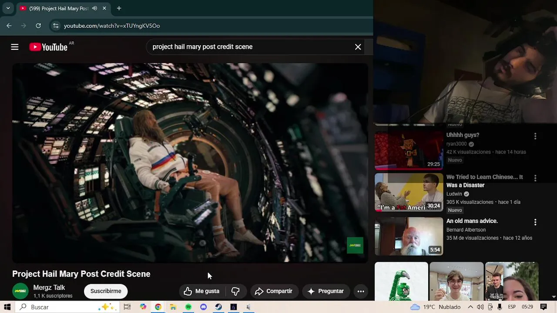This screenshot has width=557, height=313.
Task: Open the clock showing 05:29
Action: (527, 307)
